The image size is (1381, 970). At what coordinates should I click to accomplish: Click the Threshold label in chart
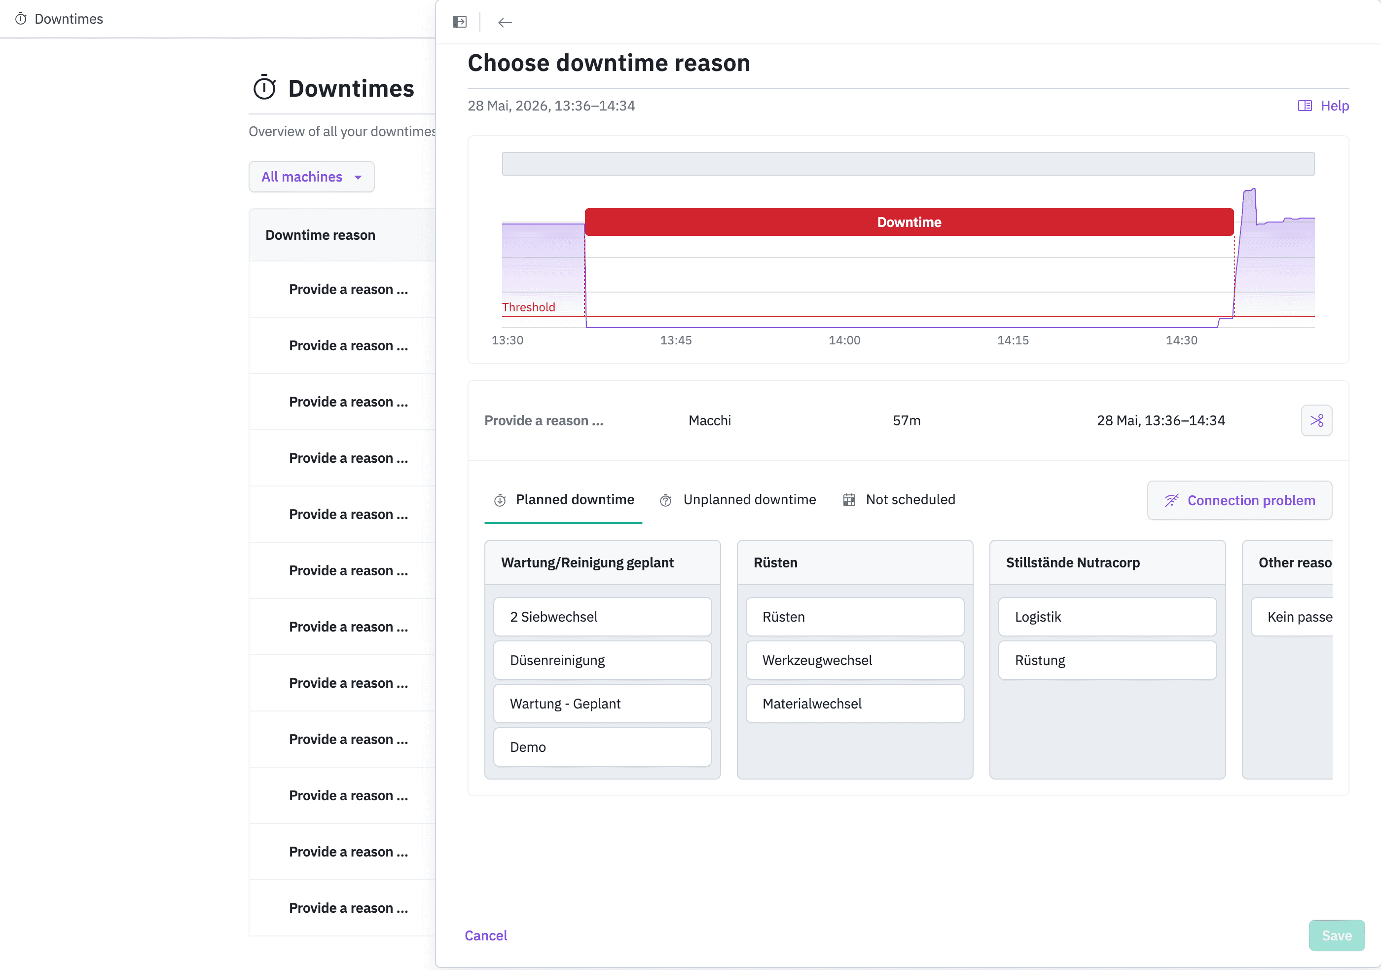[x=529, y=307]
